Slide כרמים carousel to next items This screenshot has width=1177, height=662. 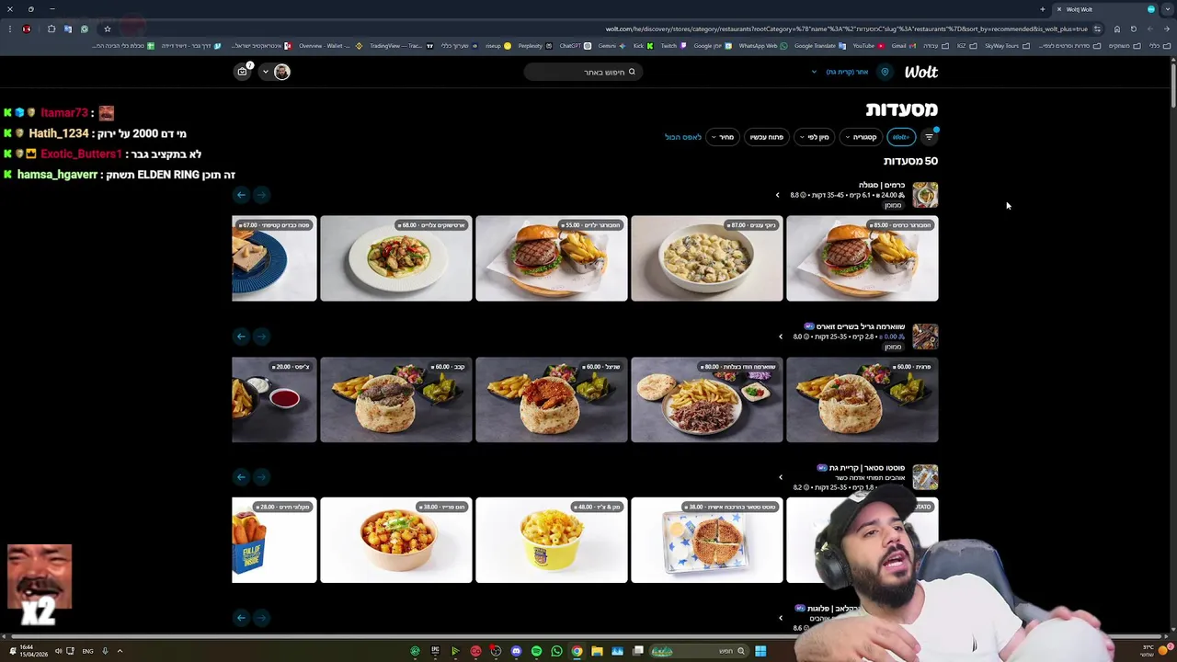(241, 195)
